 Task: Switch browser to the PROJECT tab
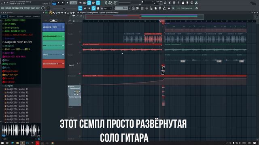(12, 17)
